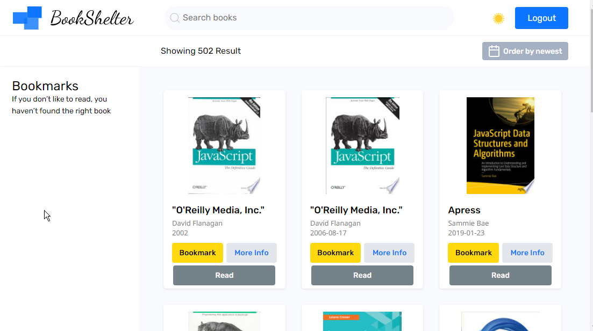
Task: Click the BookShelter logo icon
Action: (x=27, y=18)
